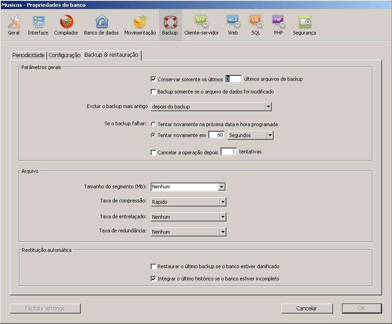Image resolution: width=392 pixels, height=324 pixels.
Task: Open the Banco de dados section
Action: click(101, 25)
